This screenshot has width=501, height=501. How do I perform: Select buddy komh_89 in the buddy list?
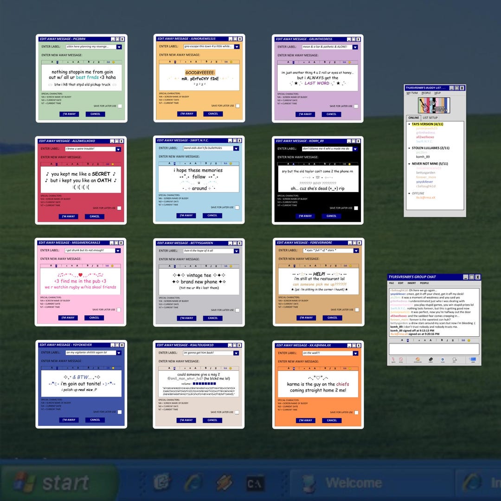(423, 157)
